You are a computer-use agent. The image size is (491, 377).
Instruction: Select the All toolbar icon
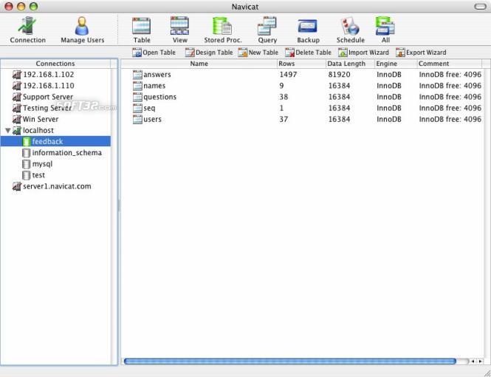(385, 30)
